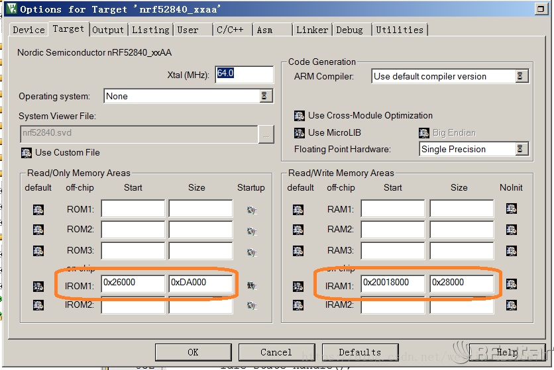Click the browse button next to nrf52840.svd
This screenshot has height=370, width=554.
(266, 134)
